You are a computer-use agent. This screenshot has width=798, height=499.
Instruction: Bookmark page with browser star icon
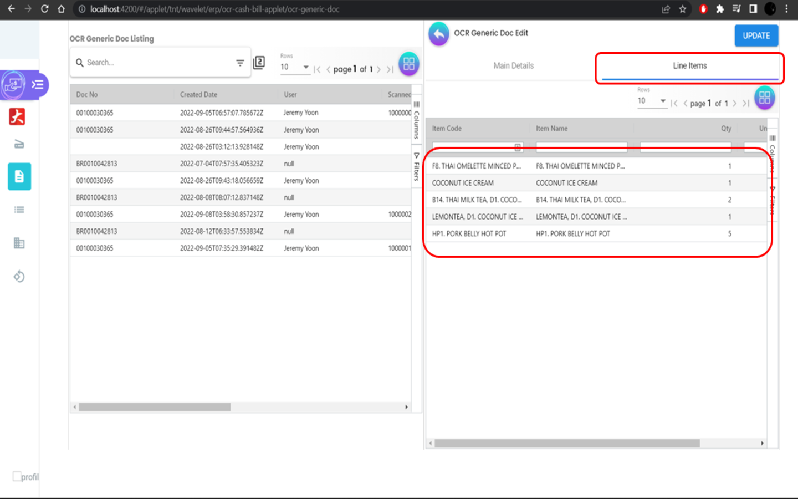[x=683, y=9]
